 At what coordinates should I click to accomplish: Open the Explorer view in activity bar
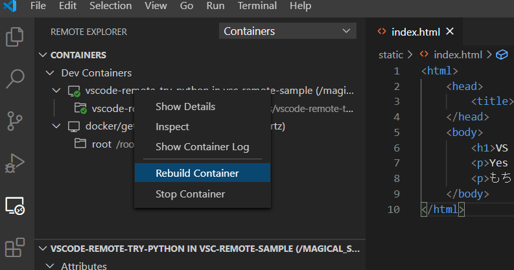(15, 36)
